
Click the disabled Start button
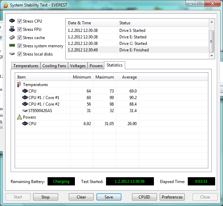coord(18,197)
